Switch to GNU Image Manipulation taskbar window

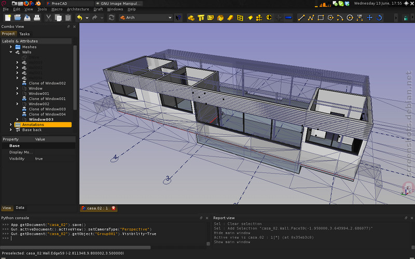(x=119, y=4)
